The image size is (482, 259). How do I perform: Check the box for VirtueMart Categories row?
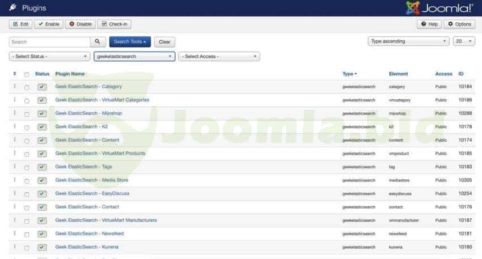pyautogui.click(x=27, y=101)
